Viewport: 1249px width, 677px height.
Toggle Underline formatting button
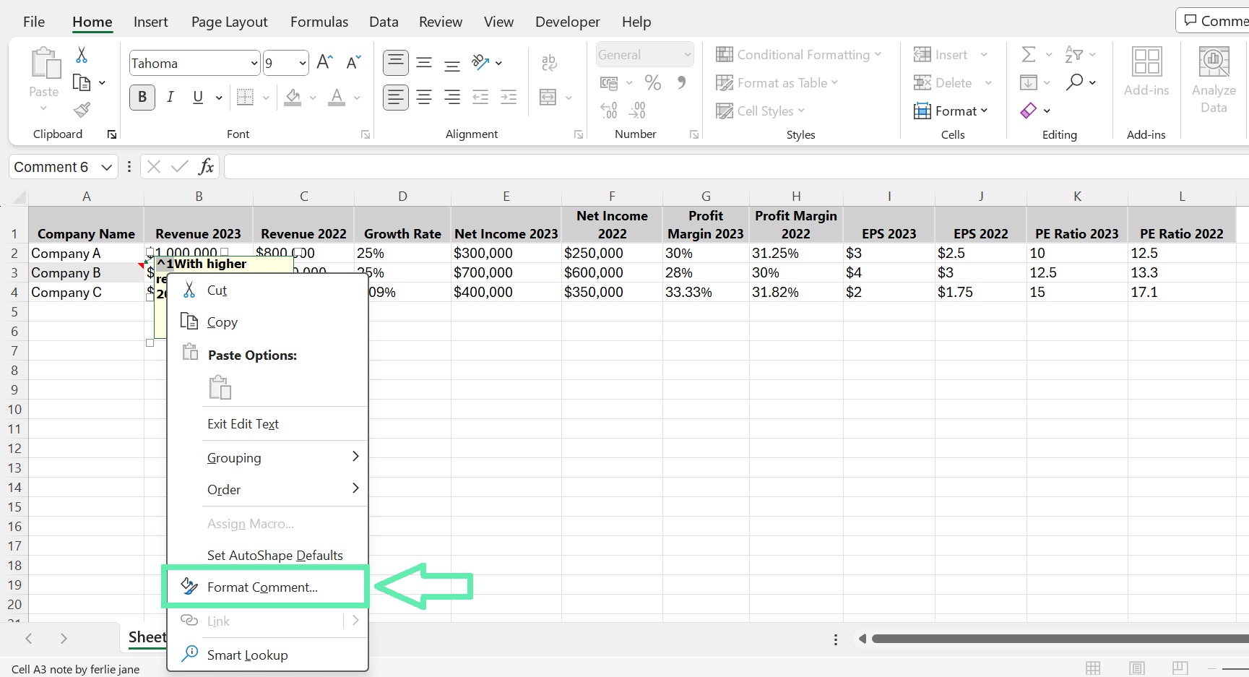[x=198, y=97]
